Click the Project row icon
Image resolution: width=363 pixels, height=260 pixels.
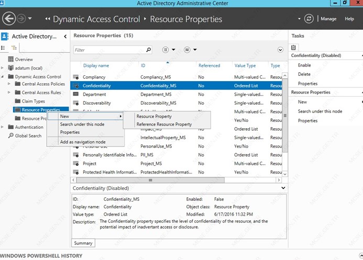(76, 163)
